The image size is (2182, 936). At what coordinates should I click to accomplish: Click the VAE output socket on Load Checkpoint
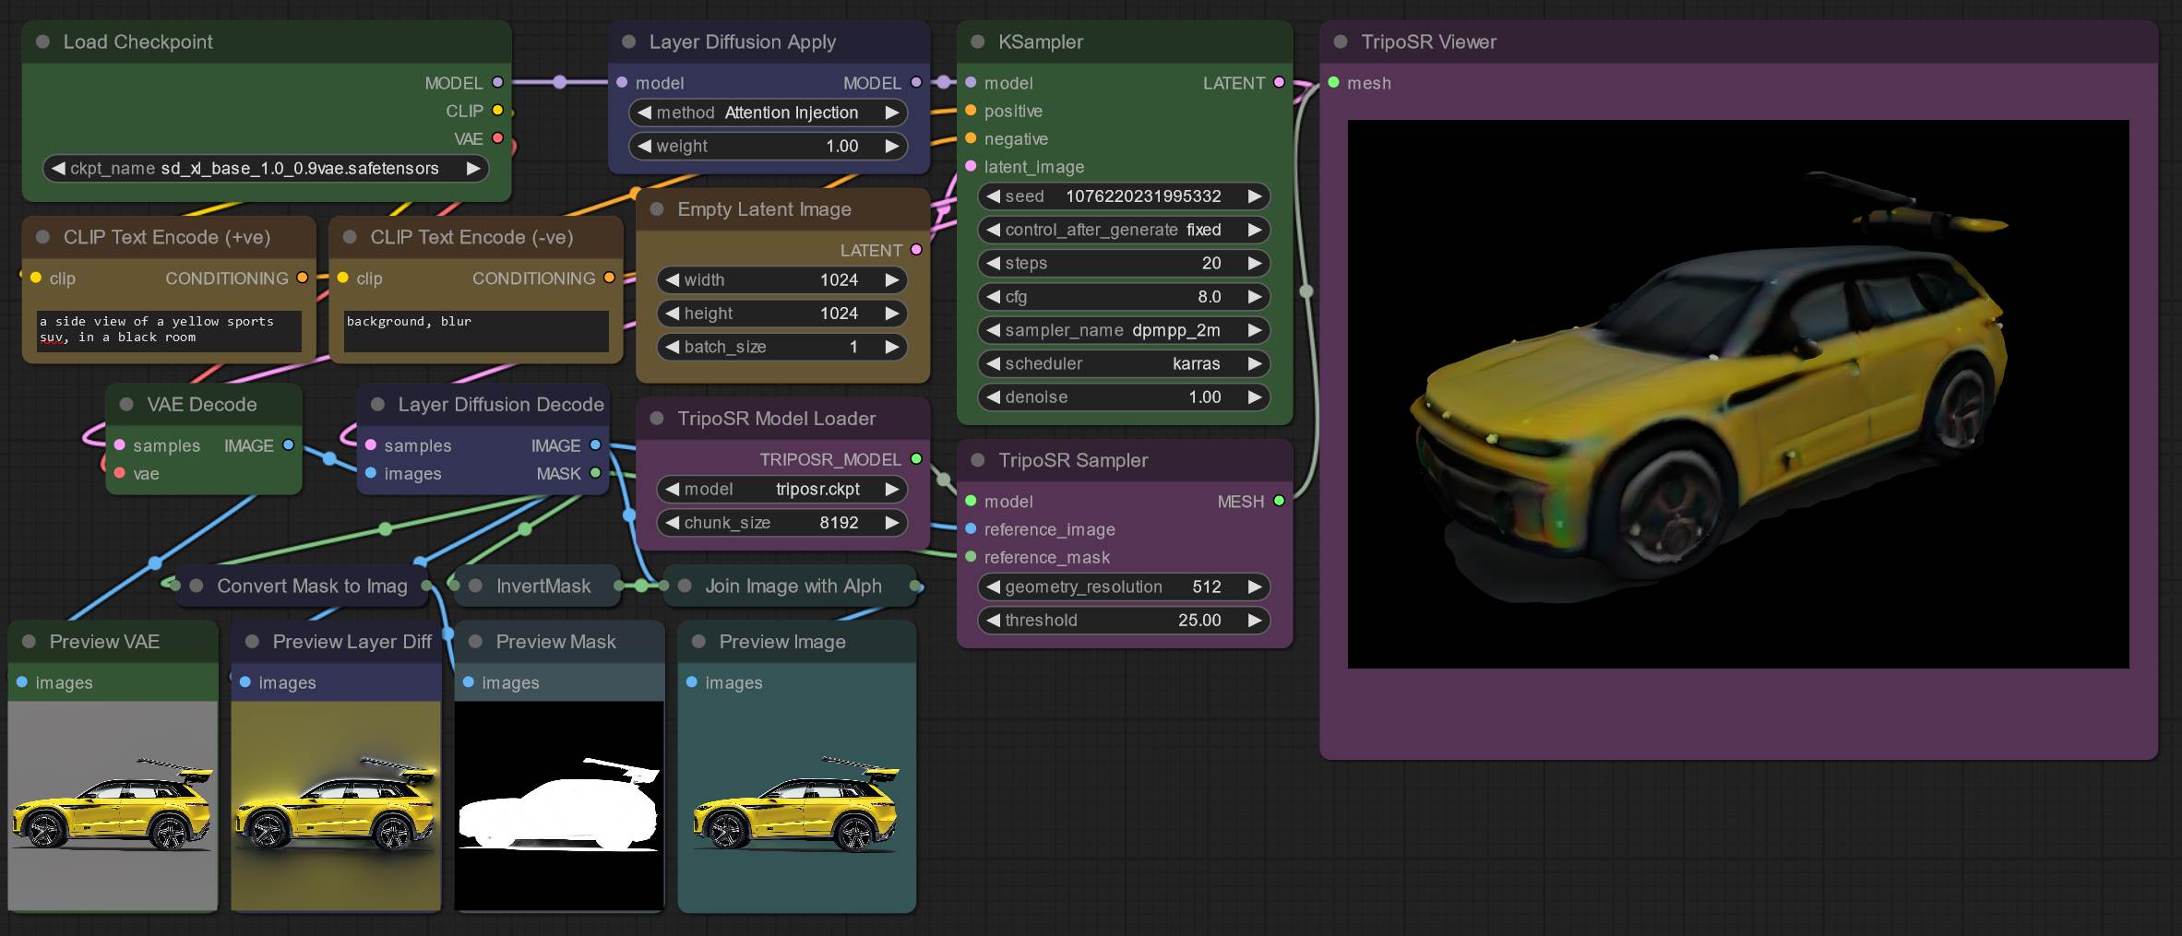click(x=497, y=138)
